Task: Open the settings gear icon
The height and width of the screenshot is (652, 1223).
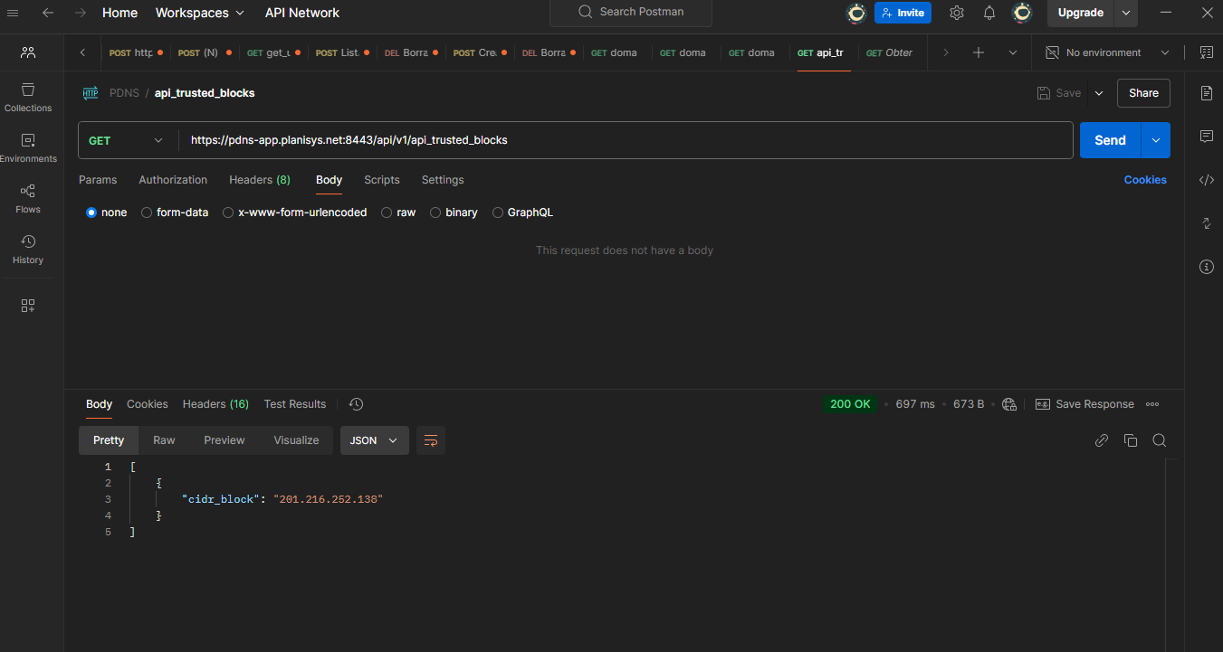Action: click(957, 13)
